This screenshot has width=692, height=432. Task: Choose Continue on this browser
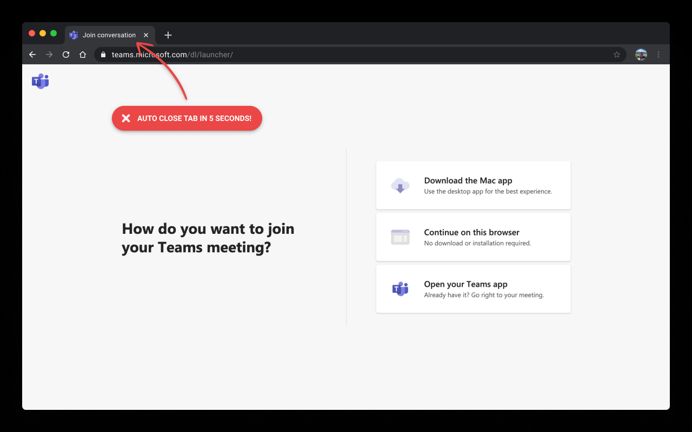pyautogui.click(x=473, y=237)
